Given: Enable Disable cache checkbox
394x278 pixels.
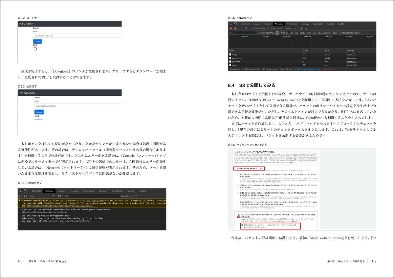Looking at the screenshot, I should (268, 29).
